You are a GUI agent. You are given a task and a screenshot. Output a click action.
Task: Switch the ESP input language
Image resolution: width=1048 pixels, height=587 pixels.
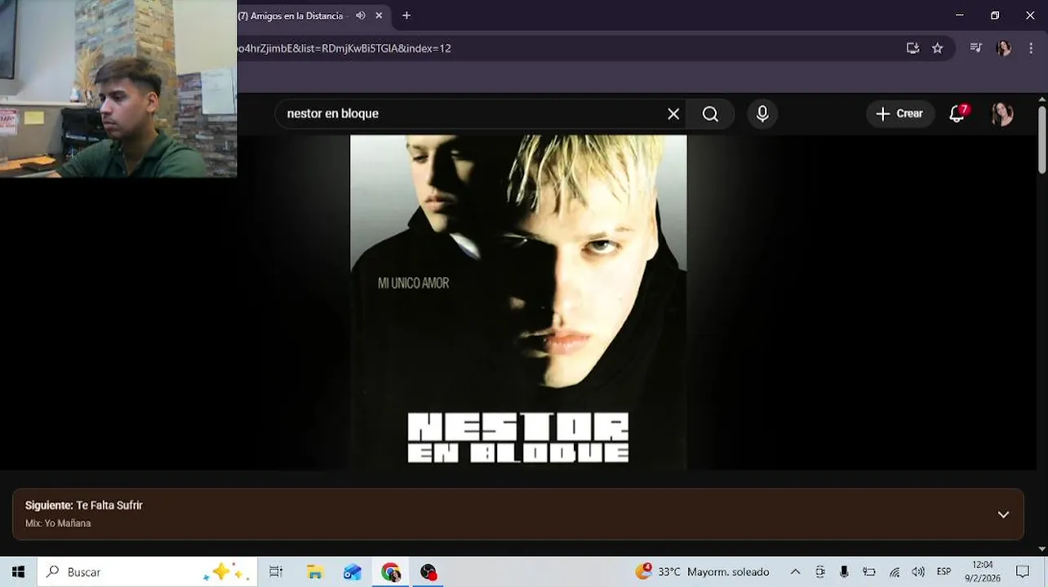(944, 572)
